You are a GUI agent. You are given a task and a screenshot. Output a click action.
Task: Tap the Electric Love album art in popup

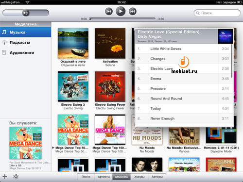click(226, 36)
